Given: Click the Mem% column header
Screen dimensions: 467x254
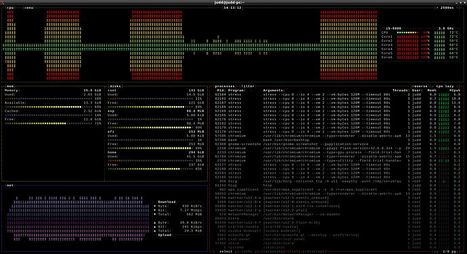Looking at the screenshot, I should pyautogui.click(x=432, y=91).
